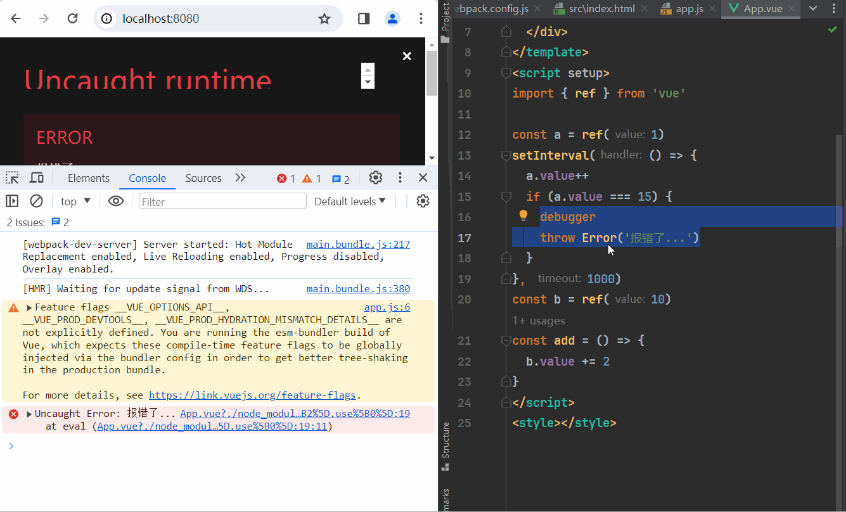The width and height of the screenshot is (846, 512).
Task: Clear the console
Action: click(x=36, y=201)
